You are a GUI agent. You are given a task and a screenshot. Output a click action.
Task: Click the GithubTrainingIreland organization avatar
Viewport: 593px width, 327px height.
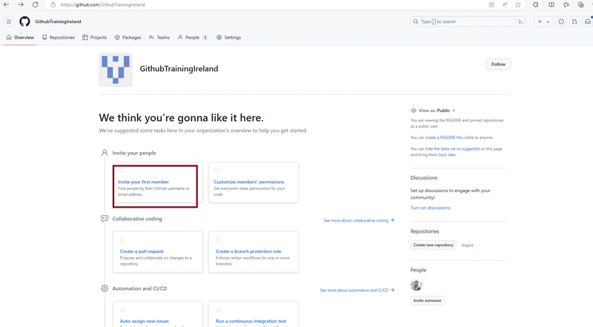116,70
